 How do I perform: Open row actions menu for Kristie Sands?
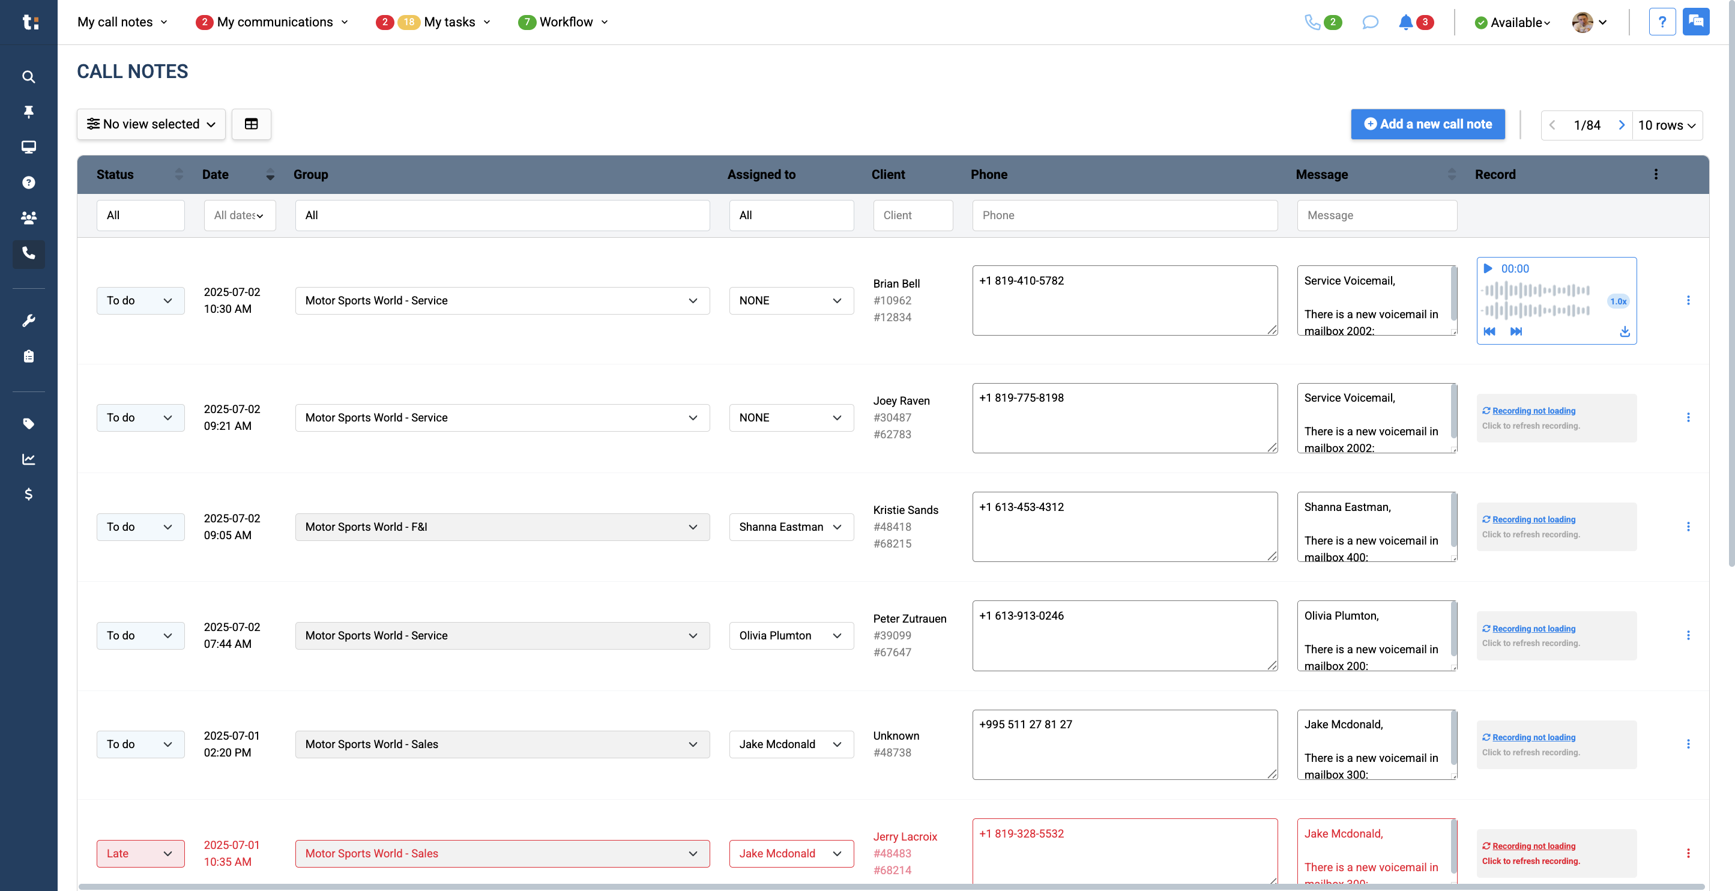(1688, 527)
